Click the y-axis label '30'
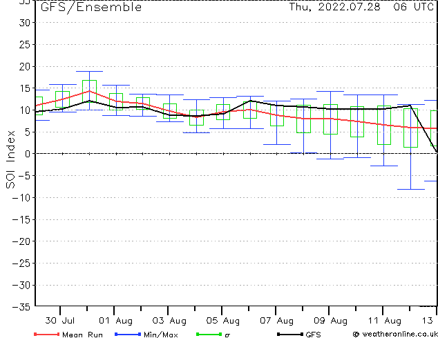Image resolution: width=438 pixels, height=338 pixels. coord(25,23)
